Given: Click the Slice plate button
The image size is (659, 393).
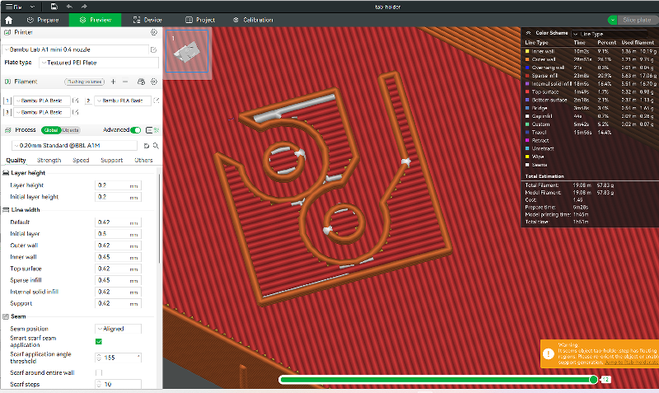Looking at the screenshot, I should click(637, 20).
